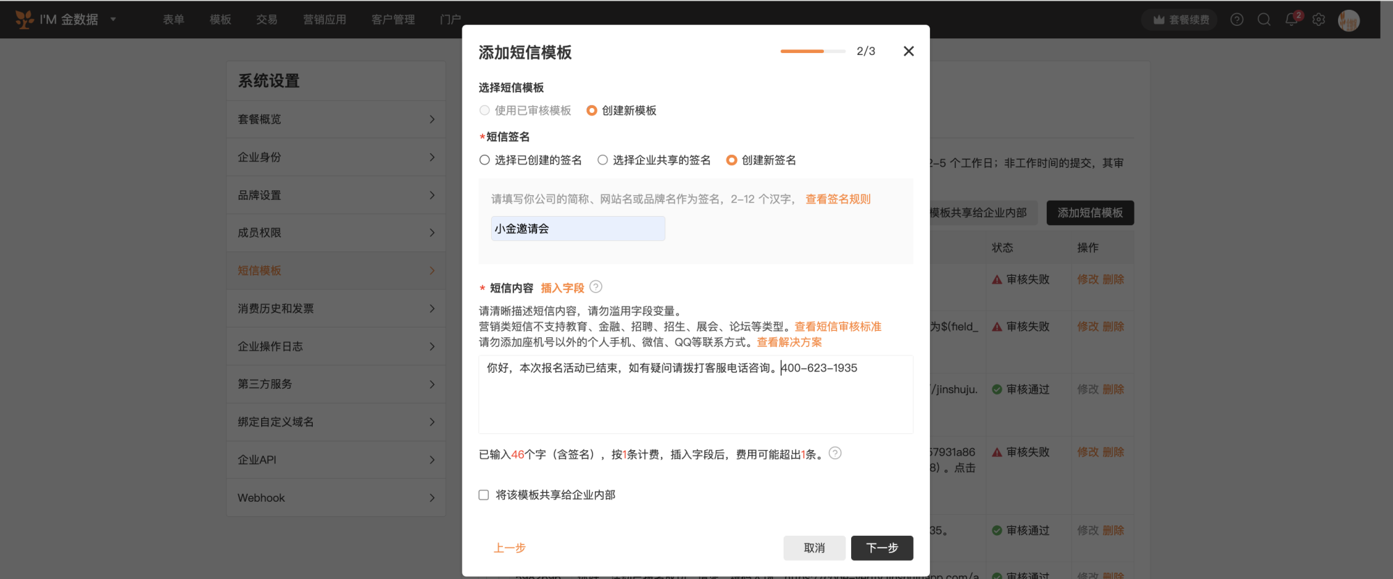This screenshot has width=1393, height=579.
Task: Open 查看解决方案 link
Action: [x=789, y=342]
